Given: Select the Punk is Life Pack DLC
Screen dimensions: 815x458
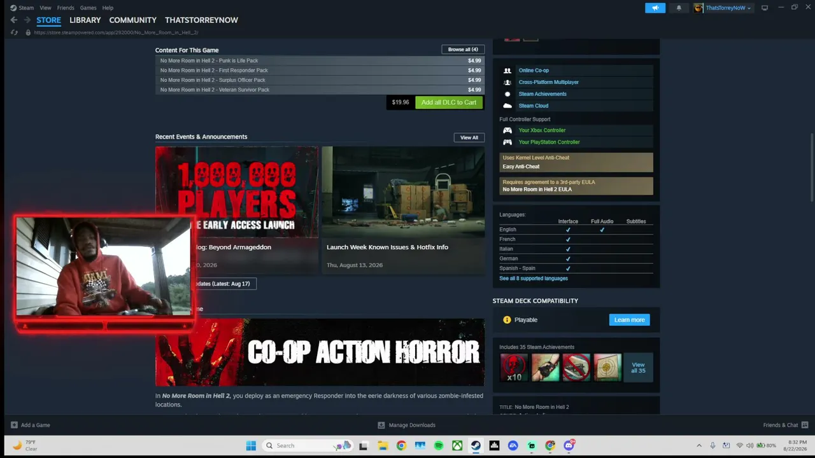Looking at the screenshot, I should point(320,61).
